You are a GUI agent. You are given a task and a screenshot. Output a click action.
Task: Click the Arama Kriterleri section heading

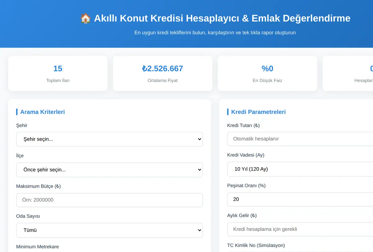[43, 112]
